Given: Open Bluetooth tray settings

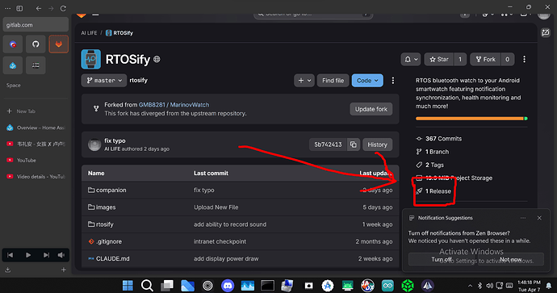Looking at the screenshot, I should (x=480, y=286).
